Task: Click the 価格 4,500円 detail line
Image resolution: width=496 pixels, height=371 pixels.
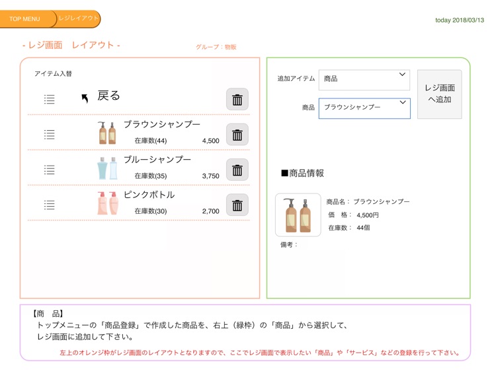Action: (x=353, y=215)
